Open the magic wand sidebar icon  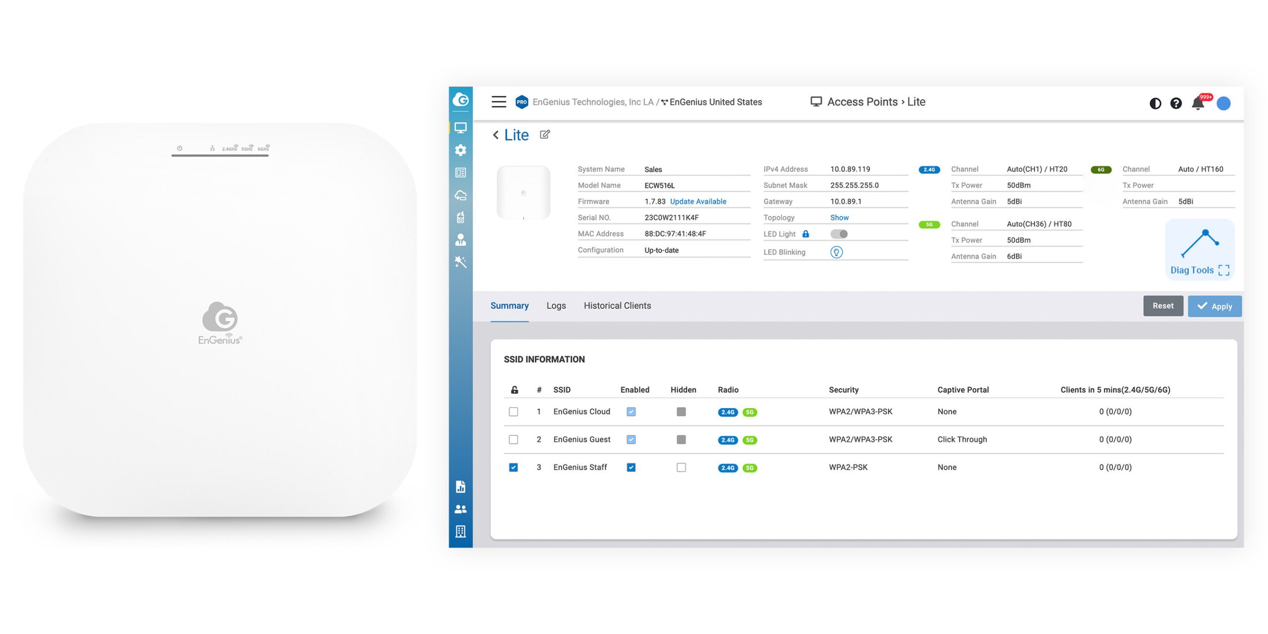(460, 262)
